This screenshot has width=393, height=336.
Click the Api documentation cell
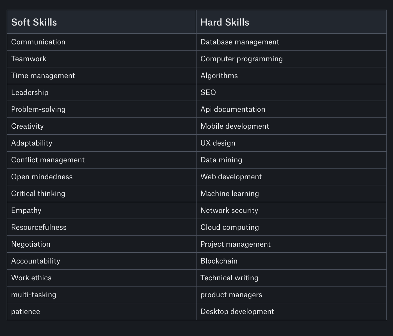(x=233, y=109)
